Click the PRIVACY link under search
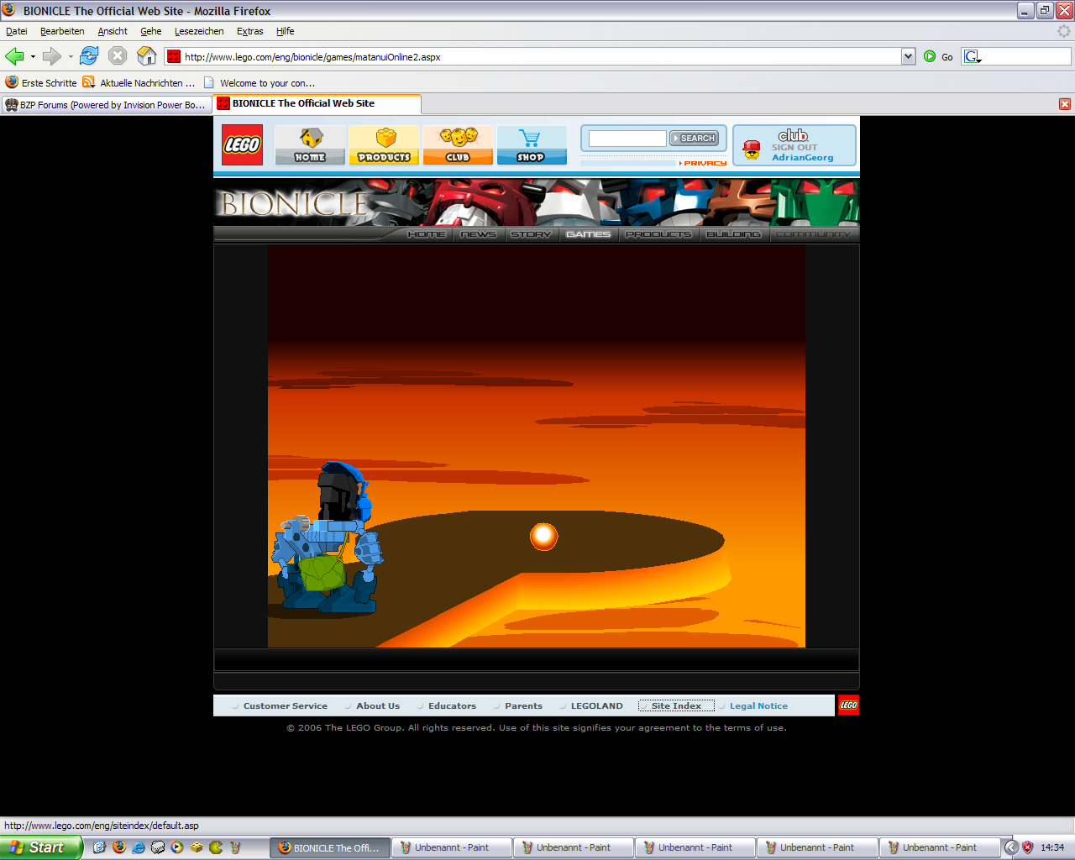Screen dimensions: 1075x860 704,163
